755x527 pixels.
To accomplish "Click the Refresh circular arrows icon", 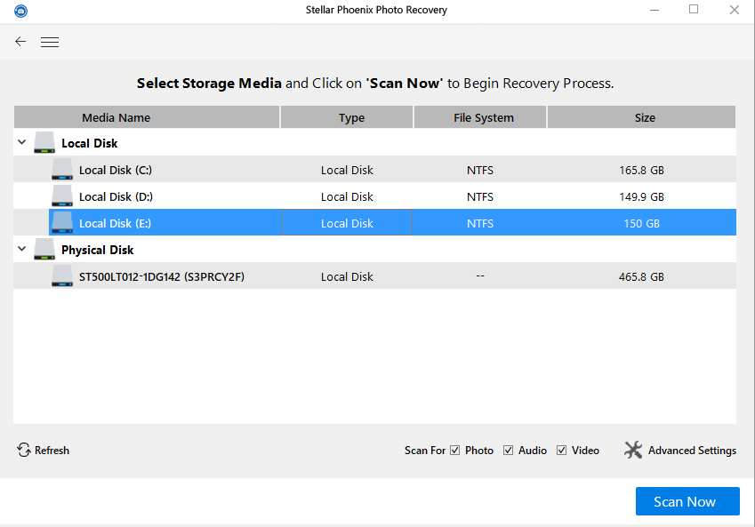I will point(24,450).
